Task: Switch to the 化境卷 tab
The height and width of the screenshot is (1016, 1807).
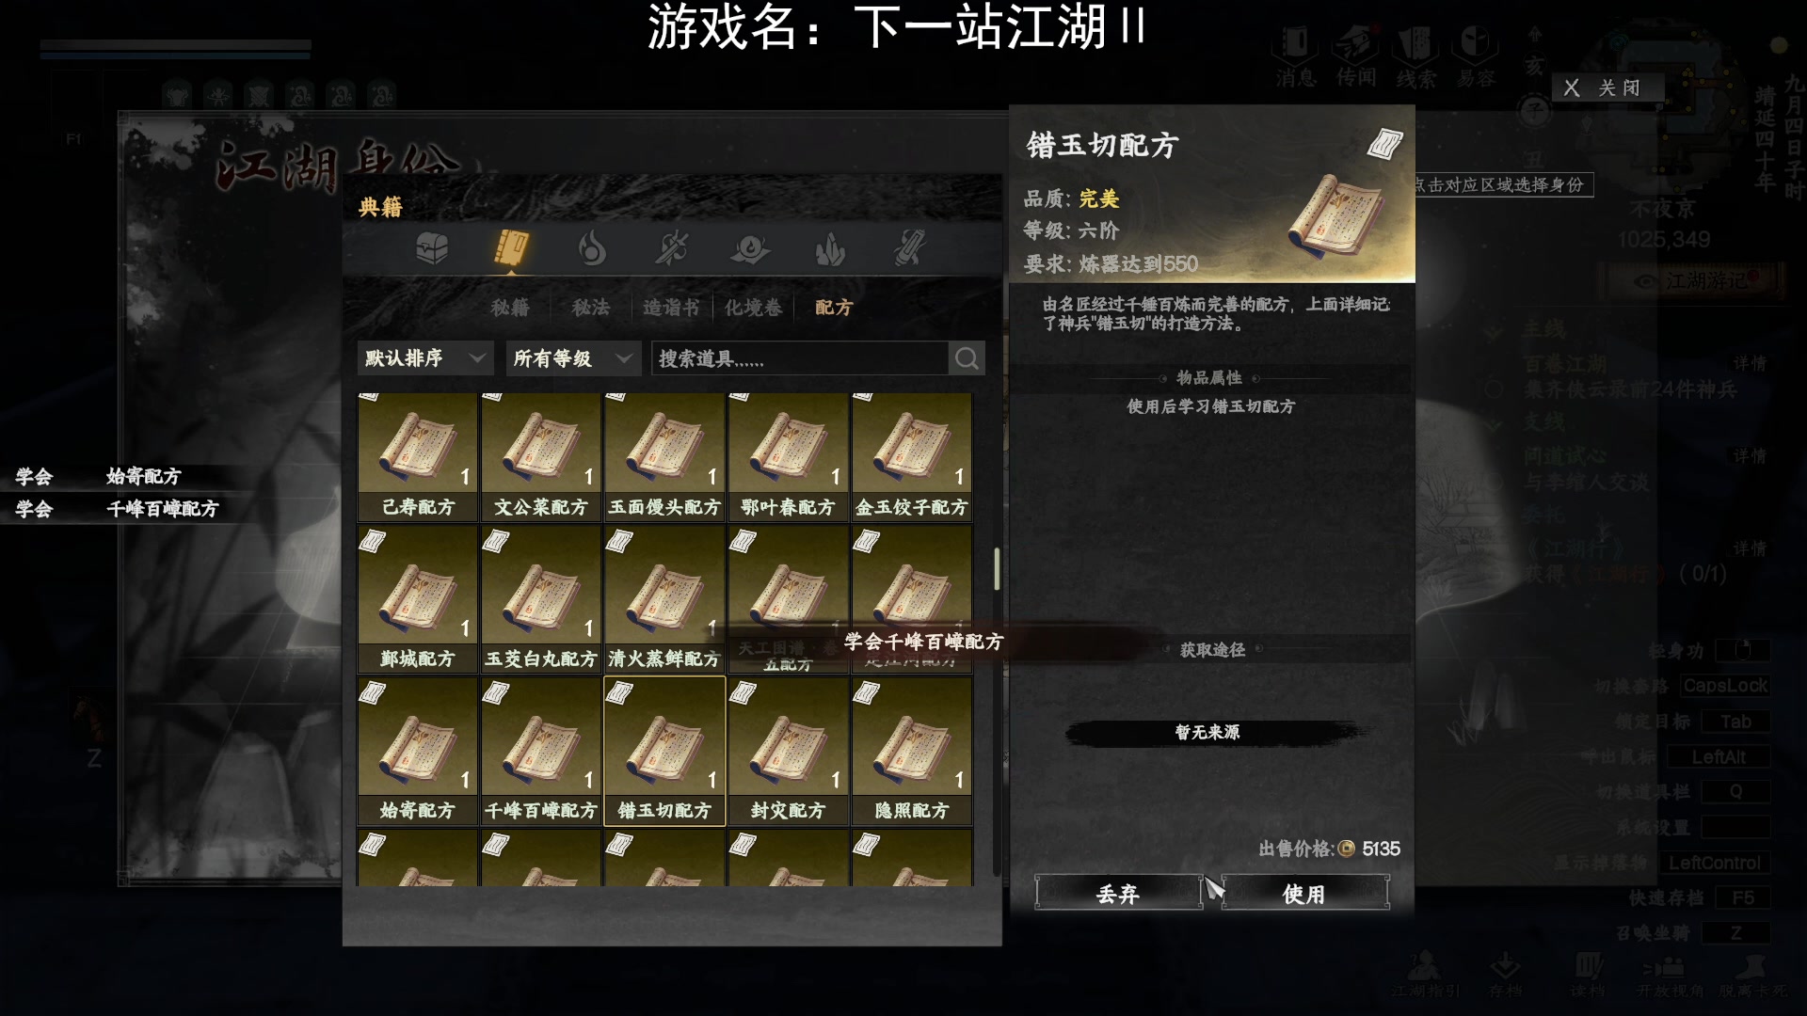Action: (x=753, y=308)
